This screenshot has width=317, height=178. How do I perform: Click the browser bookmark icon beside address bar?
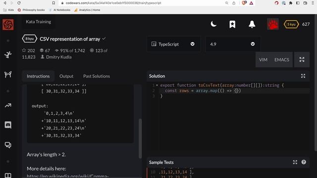[x=53, y=3]
